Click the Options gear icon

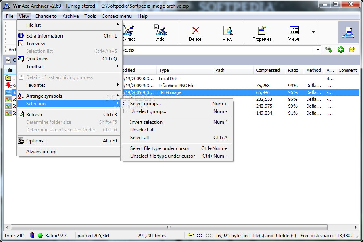click(21, 141)
